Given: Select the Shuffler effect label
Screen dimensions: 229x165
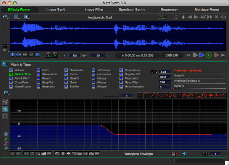Looking at the screenshot, I should (75, 87).
